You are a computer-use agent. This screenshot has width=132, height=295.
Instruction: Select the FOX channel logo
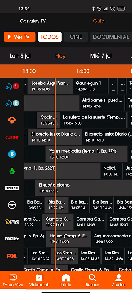(12, 256)
